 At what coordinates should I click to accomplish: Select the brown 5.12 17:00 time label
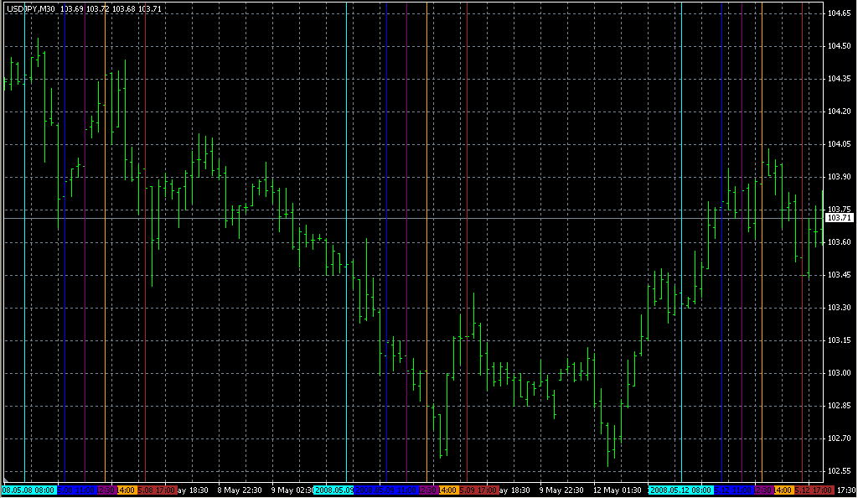tap(814, 490)
